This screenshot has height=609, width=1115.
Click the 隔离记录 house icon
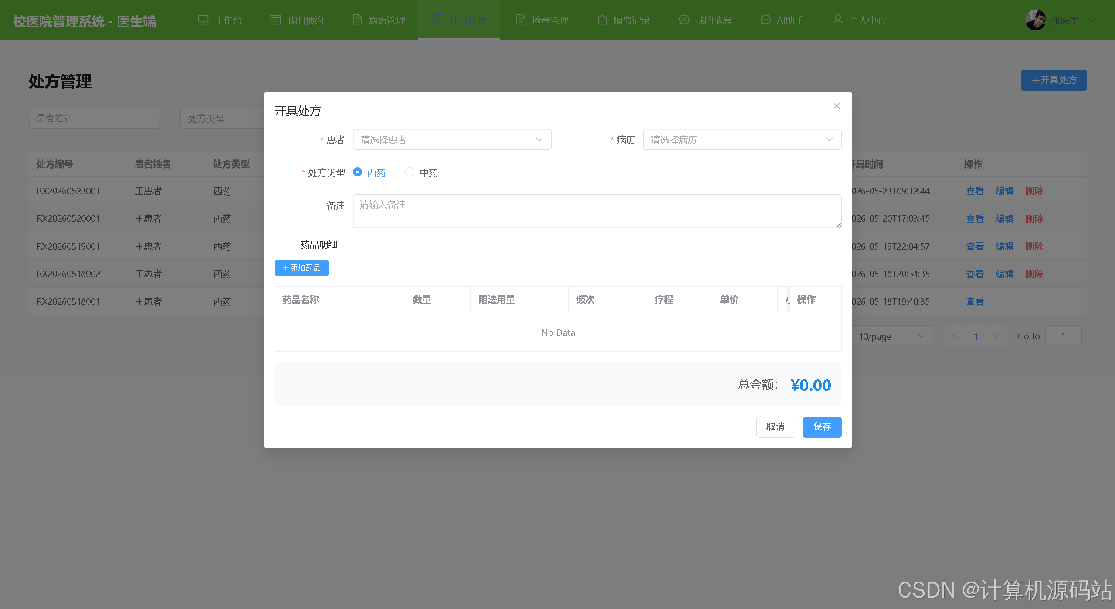(x=602, y=20)
